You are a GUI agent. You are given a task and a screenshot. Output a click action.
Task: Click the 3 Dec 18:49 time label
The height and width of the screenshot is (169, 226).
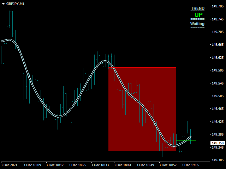click(145, 165)
